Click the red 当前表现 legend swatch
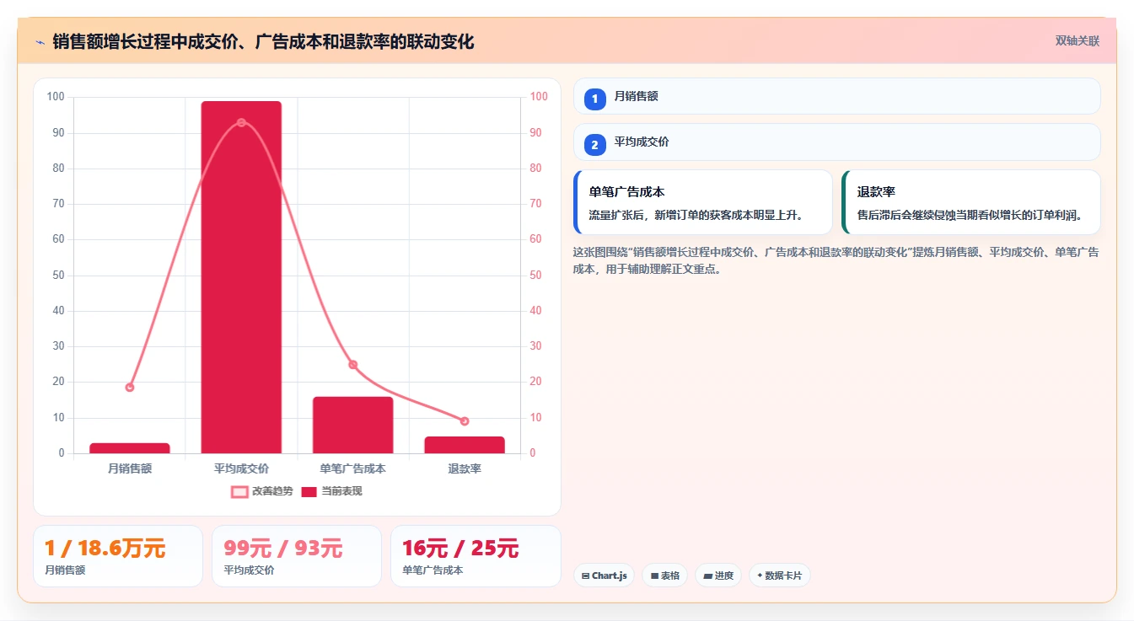Image resolution: width=1134 pixels, height=621 pixels. (x=309, y=491)
